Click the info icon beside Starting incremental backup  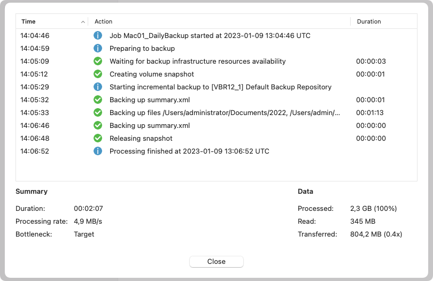(97, 87)
